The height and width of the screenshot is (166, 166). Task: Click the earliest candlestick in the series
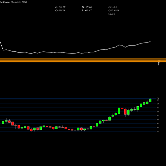[x=3, y=123]
